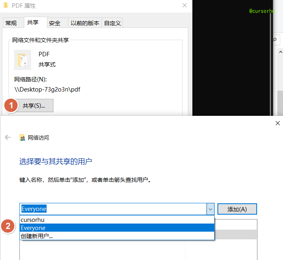Click the 网络访问 people folder icon

coord(22,138)
